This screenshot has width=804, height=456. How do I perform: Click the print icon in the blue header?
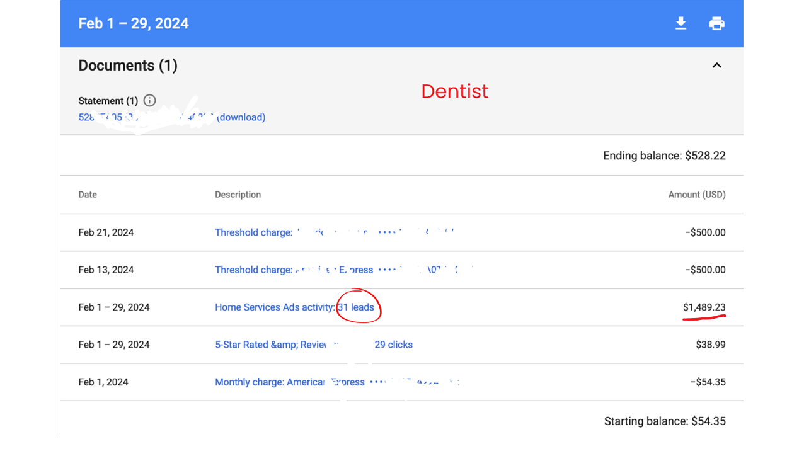(x=716, y=24)
